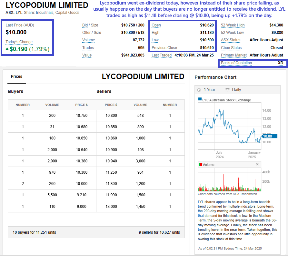Viewport: 288px width, 256px height.
Task: Open the Industrials sector link
Action: point(45,13)
